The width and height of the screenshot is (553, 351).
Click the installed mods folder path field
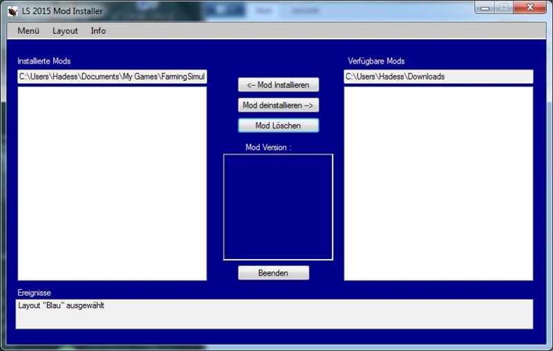(x=112, y=77)
